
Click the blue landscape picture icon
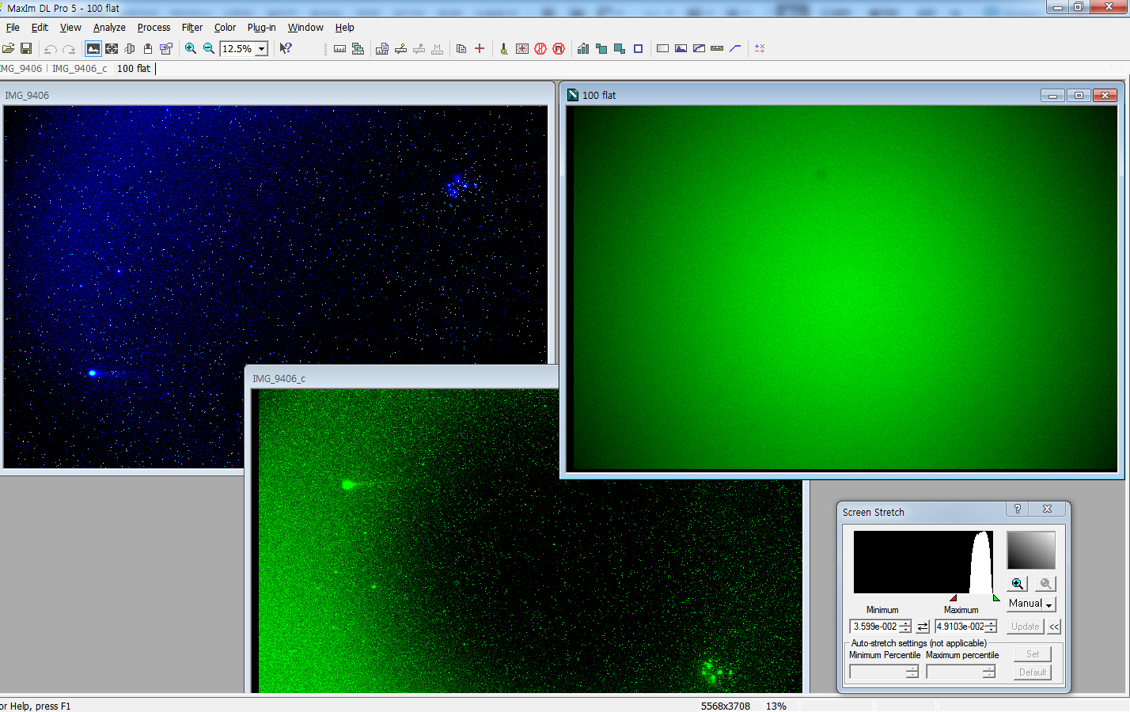tap(681, 48)
